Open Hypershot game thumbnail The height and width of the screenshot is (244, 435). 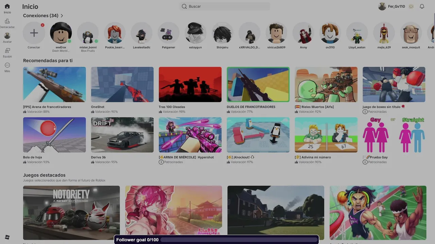pyautogui.click(x=190, y=135)
